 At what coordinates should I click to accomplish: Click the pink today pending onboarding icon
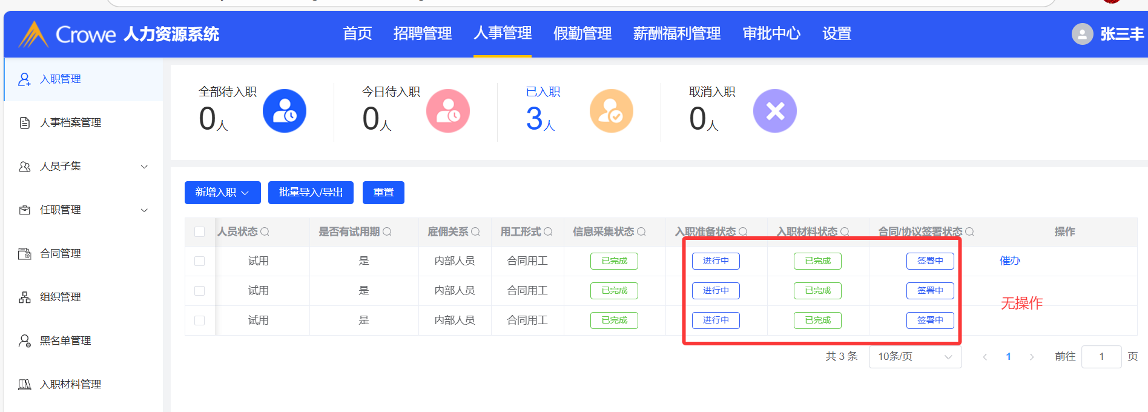point(447,111)
